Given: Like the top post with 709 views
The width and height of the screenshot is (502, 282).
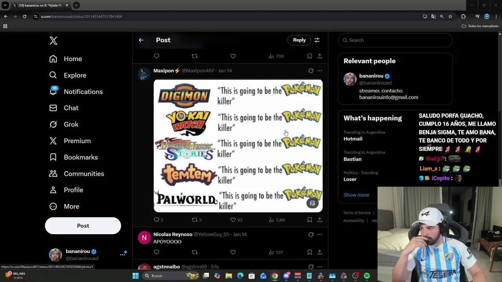Looking at the screenshot, I should click(233, 56).
